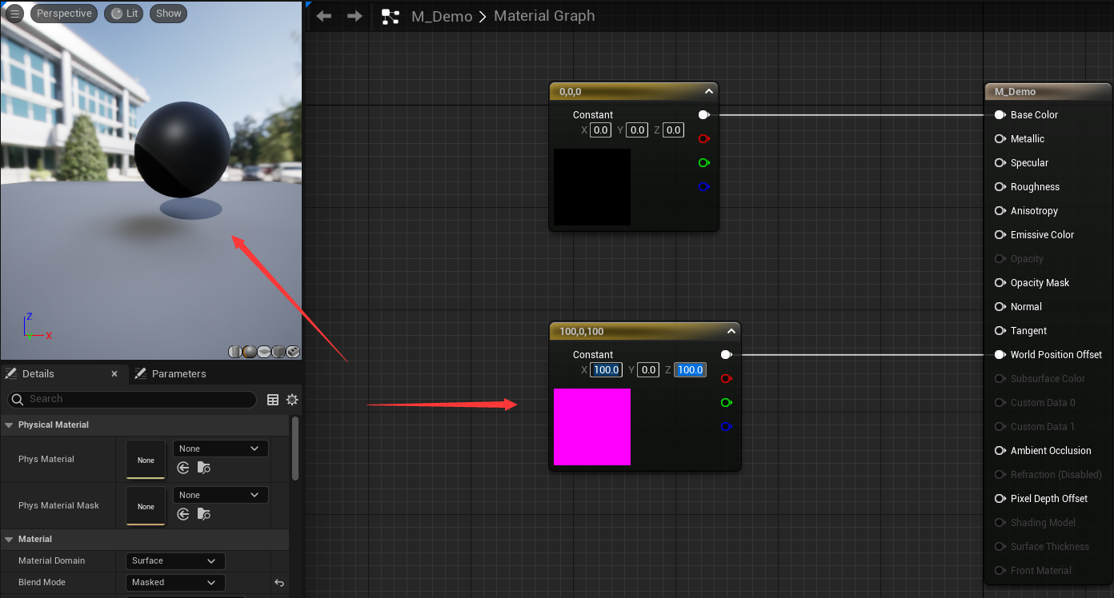Open Details panel settings gear
The width and height of the screenshot is (1114, 598).
click(292, 400)
